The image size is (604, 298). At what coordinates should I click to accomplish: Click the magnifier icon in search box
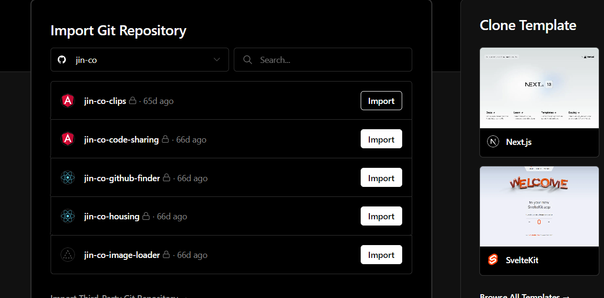[248, 60]
